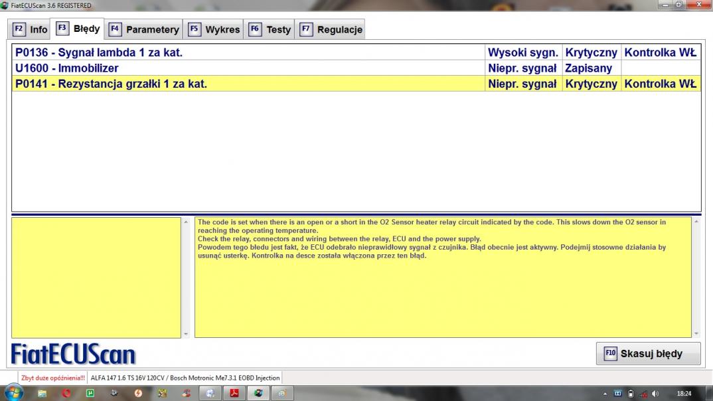Image resolution: width=713 pixels, height=401 pixels.
Task: Click the F5 key icon on the Wykres tab
Action: (194, 29)
